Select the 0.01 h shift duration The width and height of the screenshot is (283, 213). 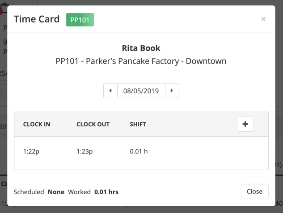coord(139,151)
